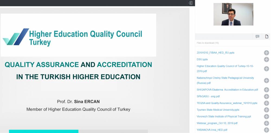271x133 pixels.
Task: Click the presenter's webcam video thumbnail
Action: pos(233,14)
